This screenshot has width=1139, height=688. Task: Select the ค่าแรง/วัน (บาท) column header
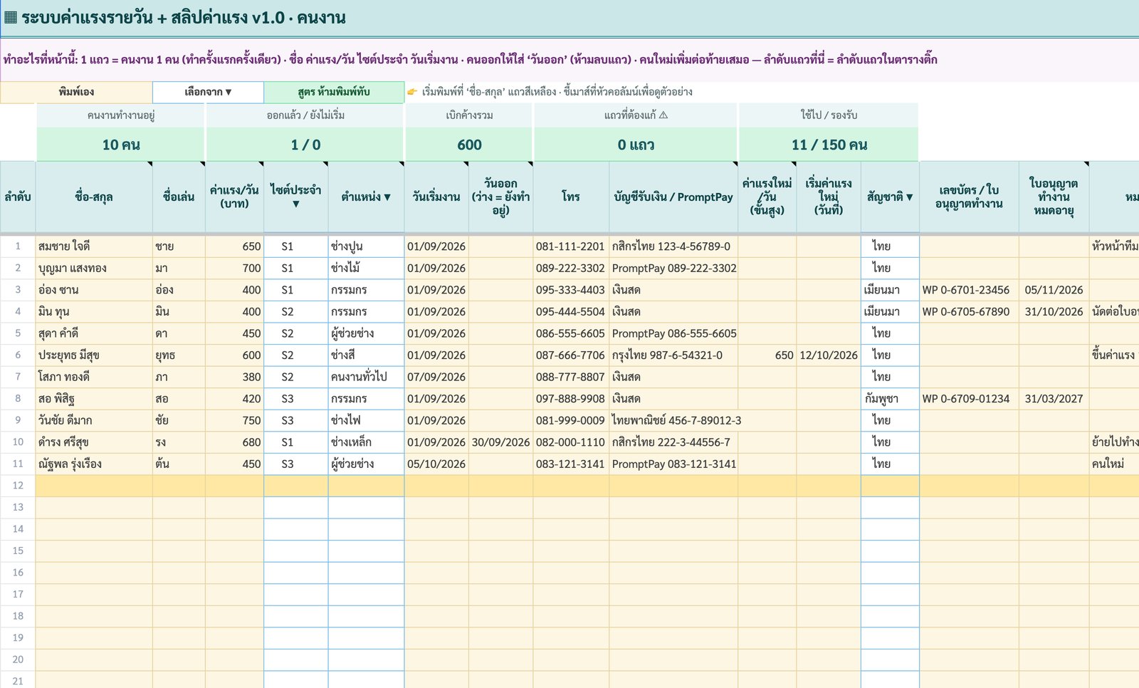pyautogui.click(x=234, y=197)
